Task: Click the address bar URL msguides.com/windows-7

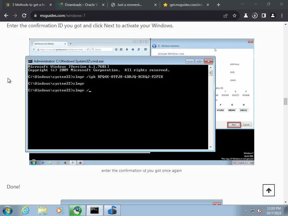Action: click(x=62, y=16)
